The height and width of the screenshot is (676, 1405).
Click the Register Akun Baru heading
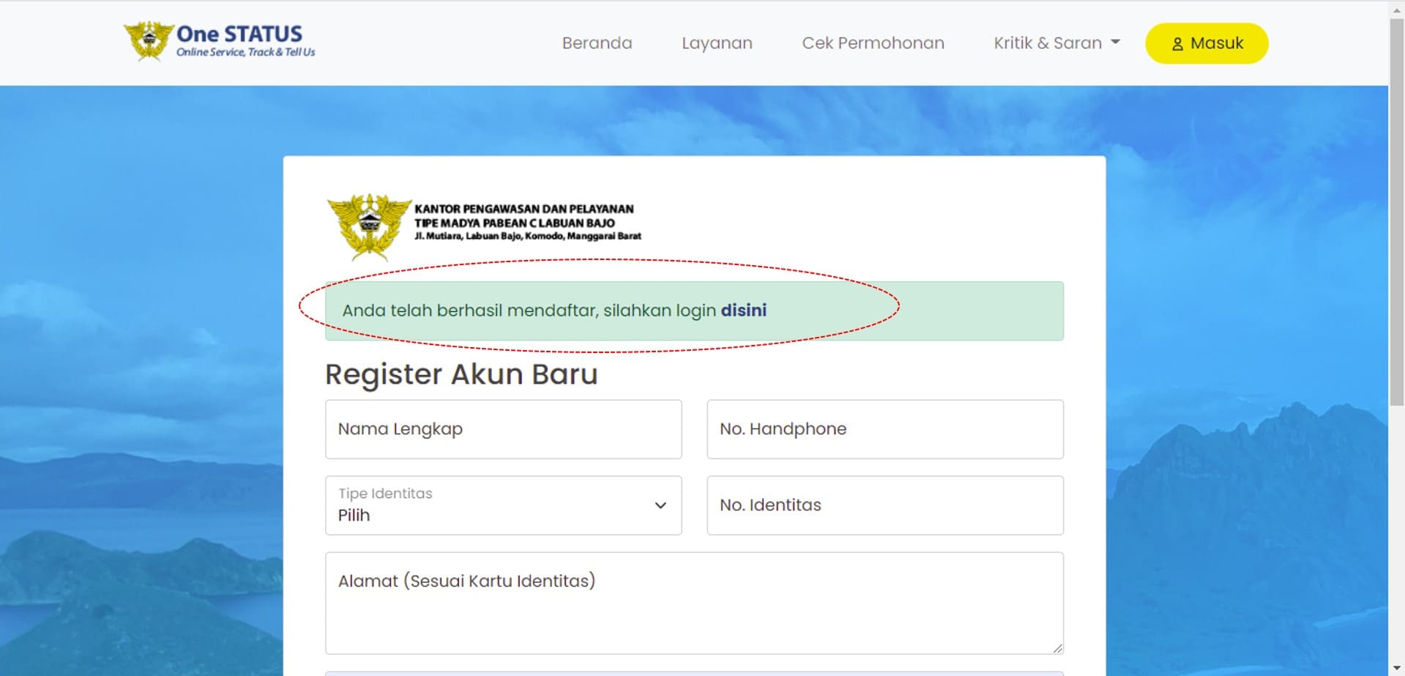click(461, 374)
